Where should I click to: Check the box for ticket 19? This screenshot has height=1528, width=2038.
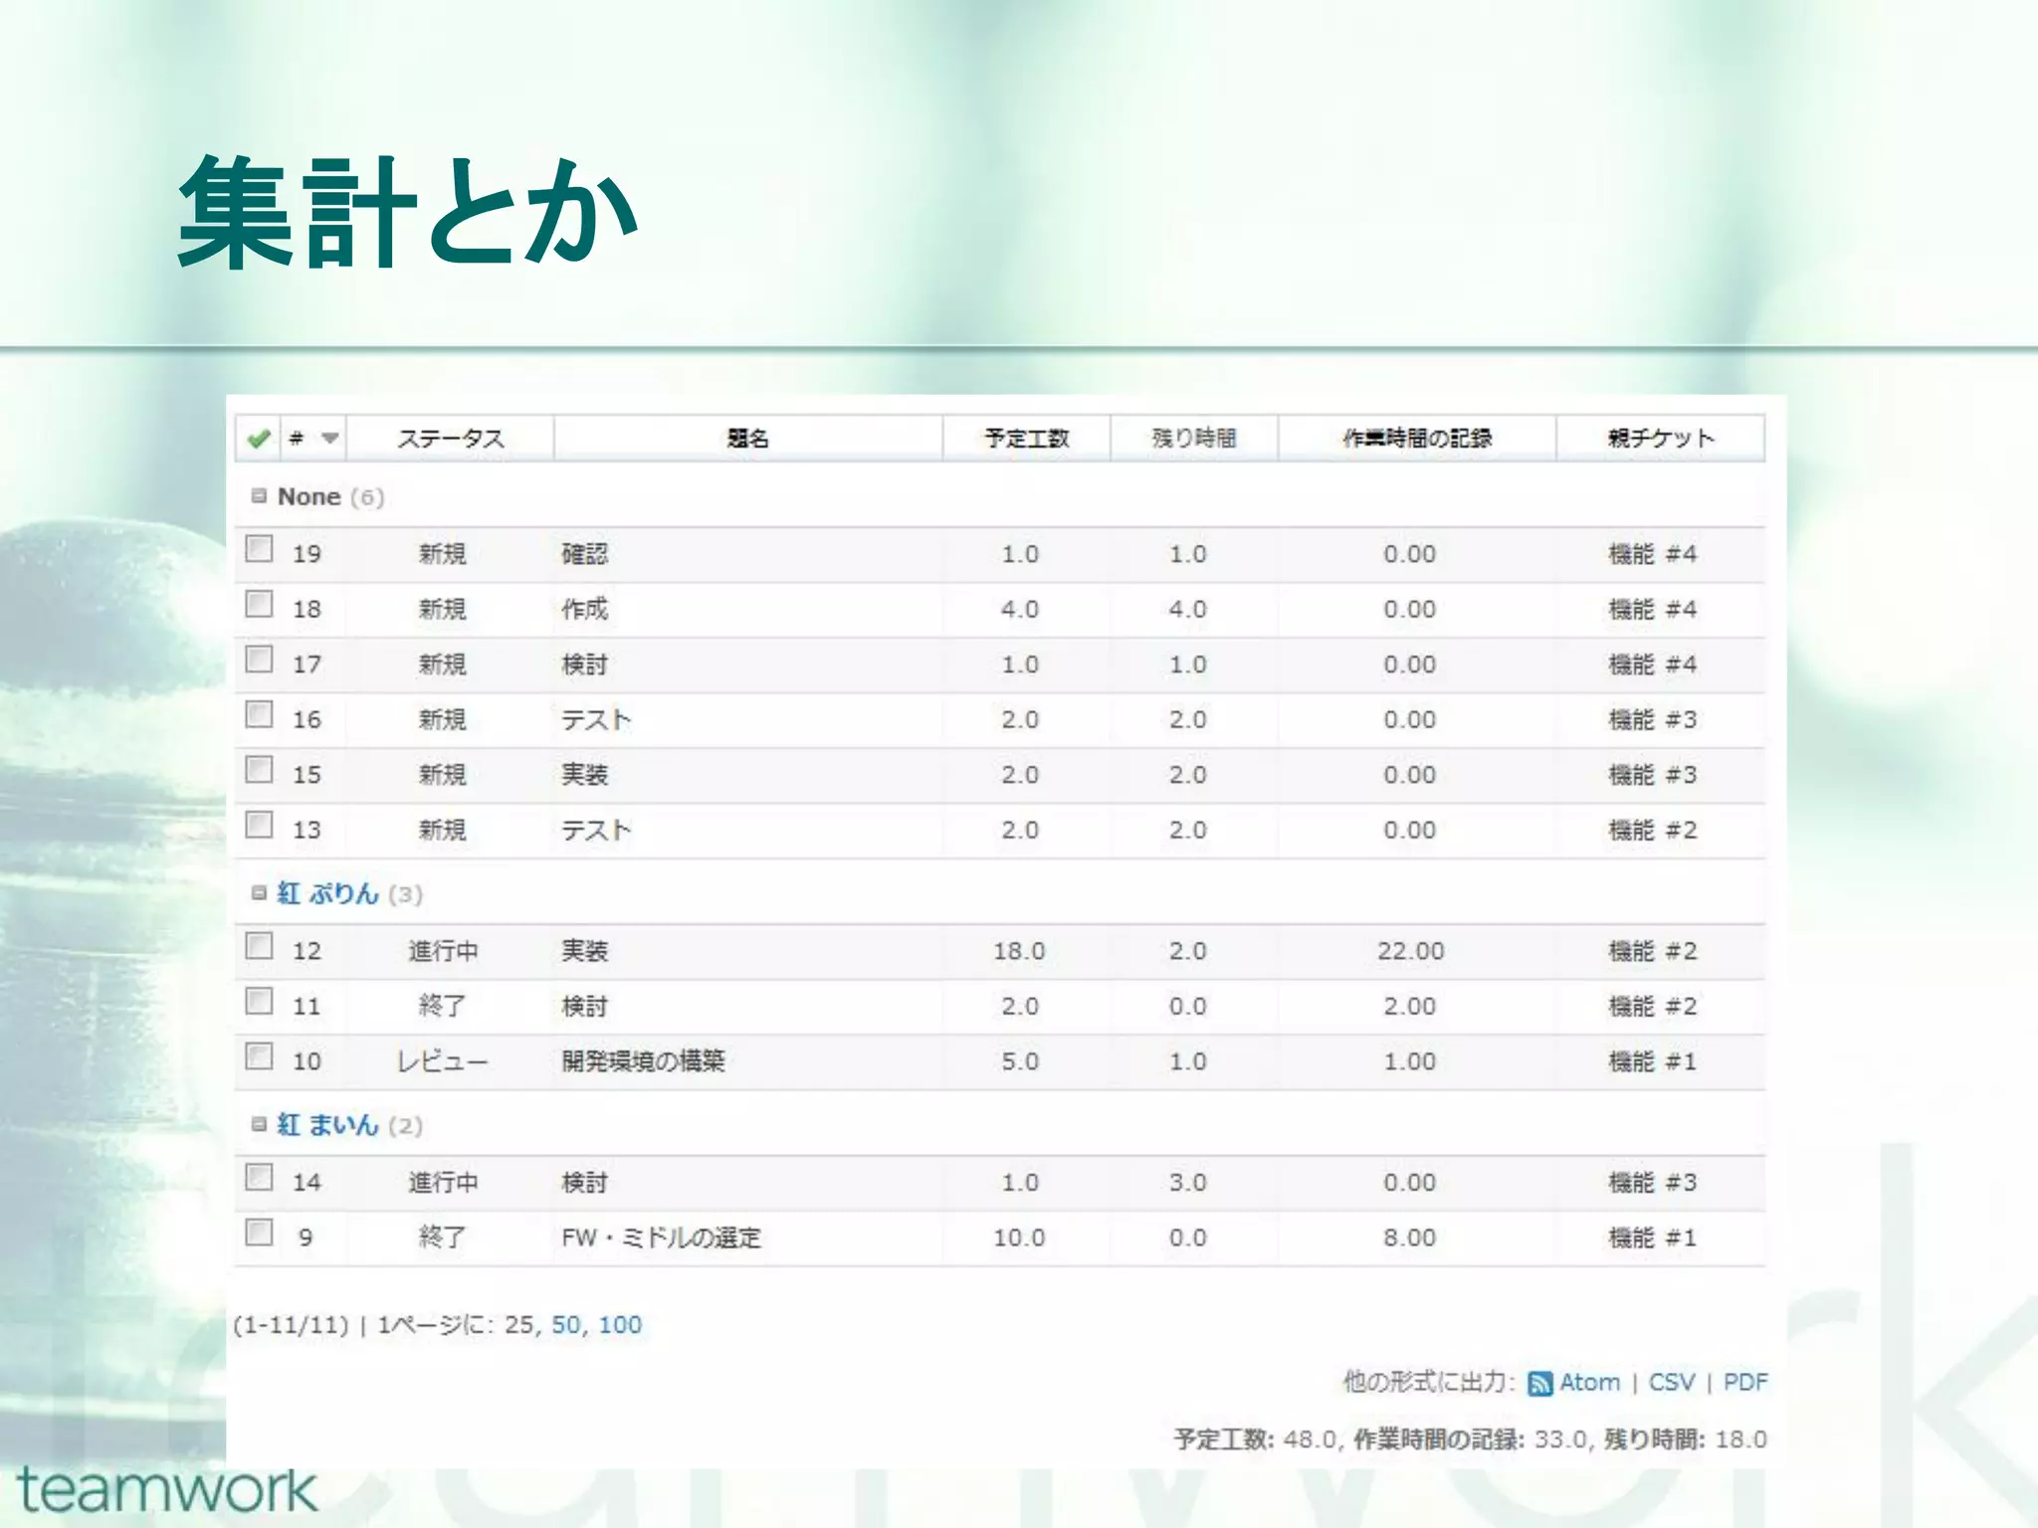[x=260, y=549]
